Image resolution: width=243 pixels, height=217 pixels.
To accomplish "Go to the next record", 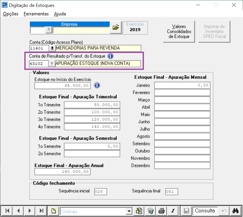I will (x=30, y=211).
